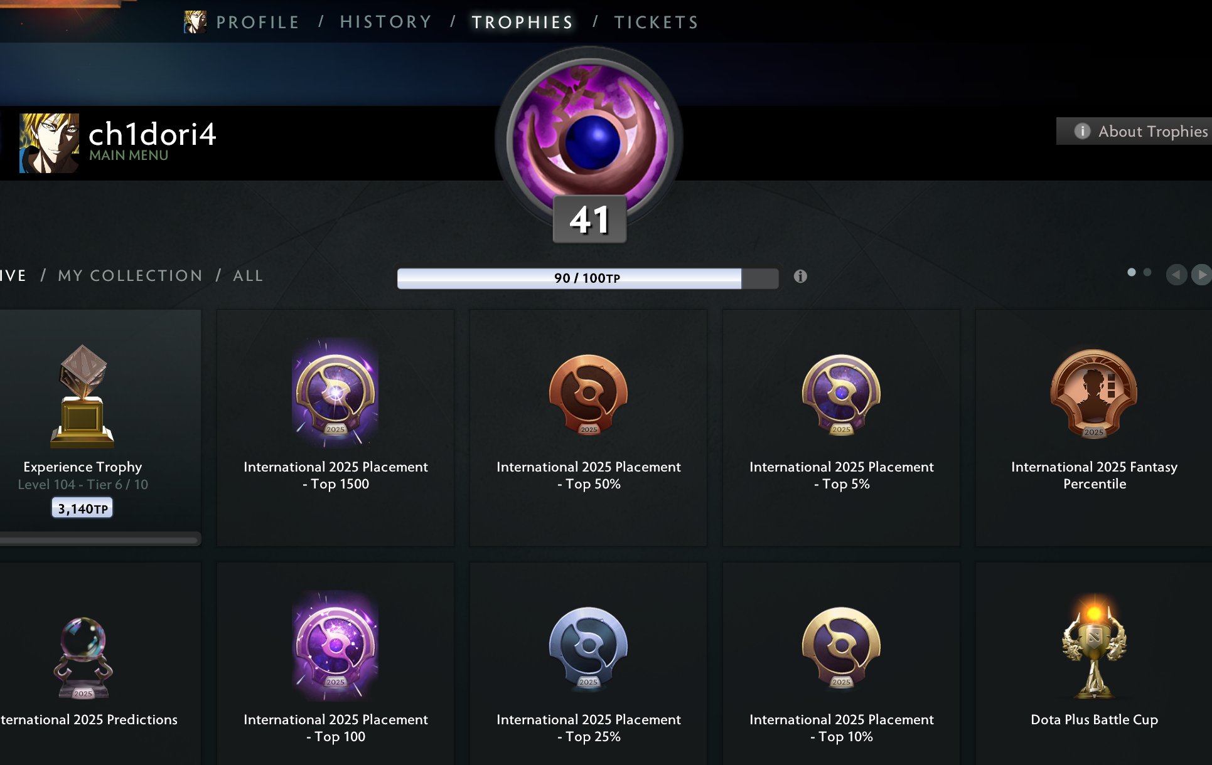Open the Tickets tab
The width and height of the screenshot is (1212, 765).
[656, 23]
